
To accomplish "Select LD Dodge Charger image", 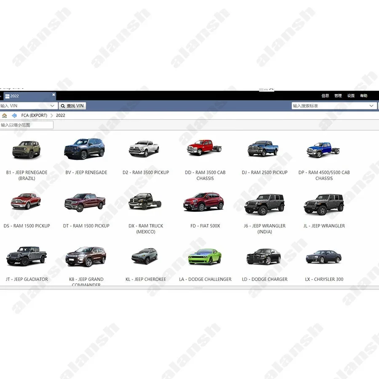I will 264,256.
